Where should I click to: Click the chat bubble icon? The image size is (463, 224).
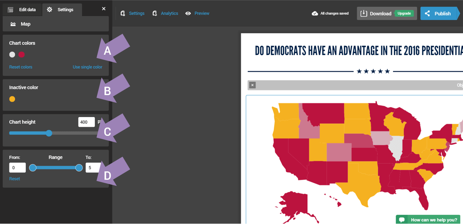[402, 220]
